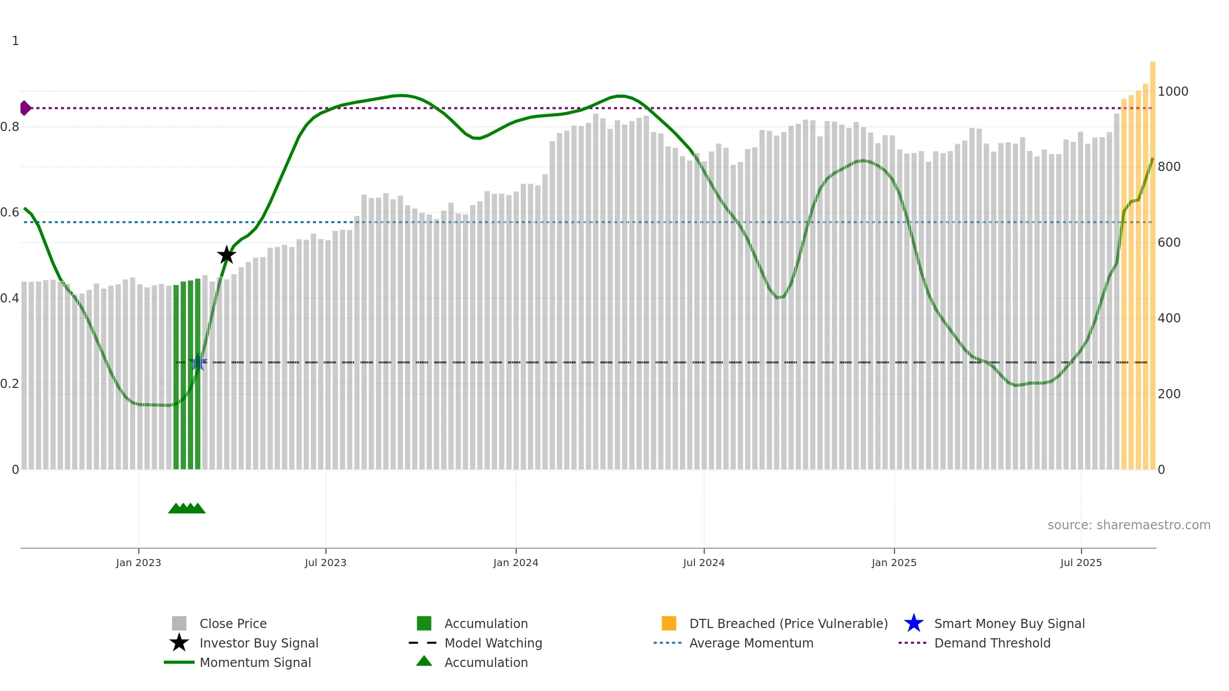Toggle Average Momentum series in legend
This screenshot has height=691, width=1229.
(x=751, y=643)
